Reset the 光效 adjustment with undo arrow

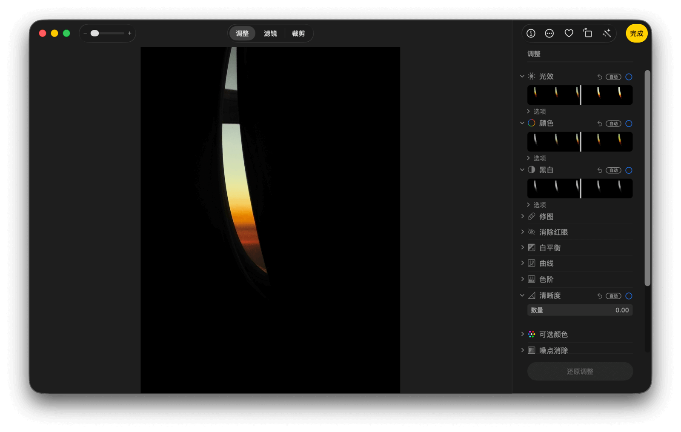point(599,77)
